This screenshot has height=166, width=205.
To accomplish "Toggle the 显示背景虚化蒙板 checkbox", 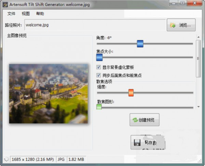I will [98, 67].
